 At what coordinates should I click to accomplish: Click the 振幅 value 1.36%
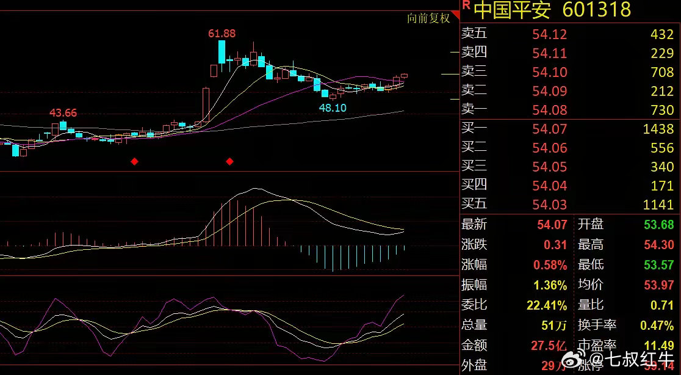[550, 285]
